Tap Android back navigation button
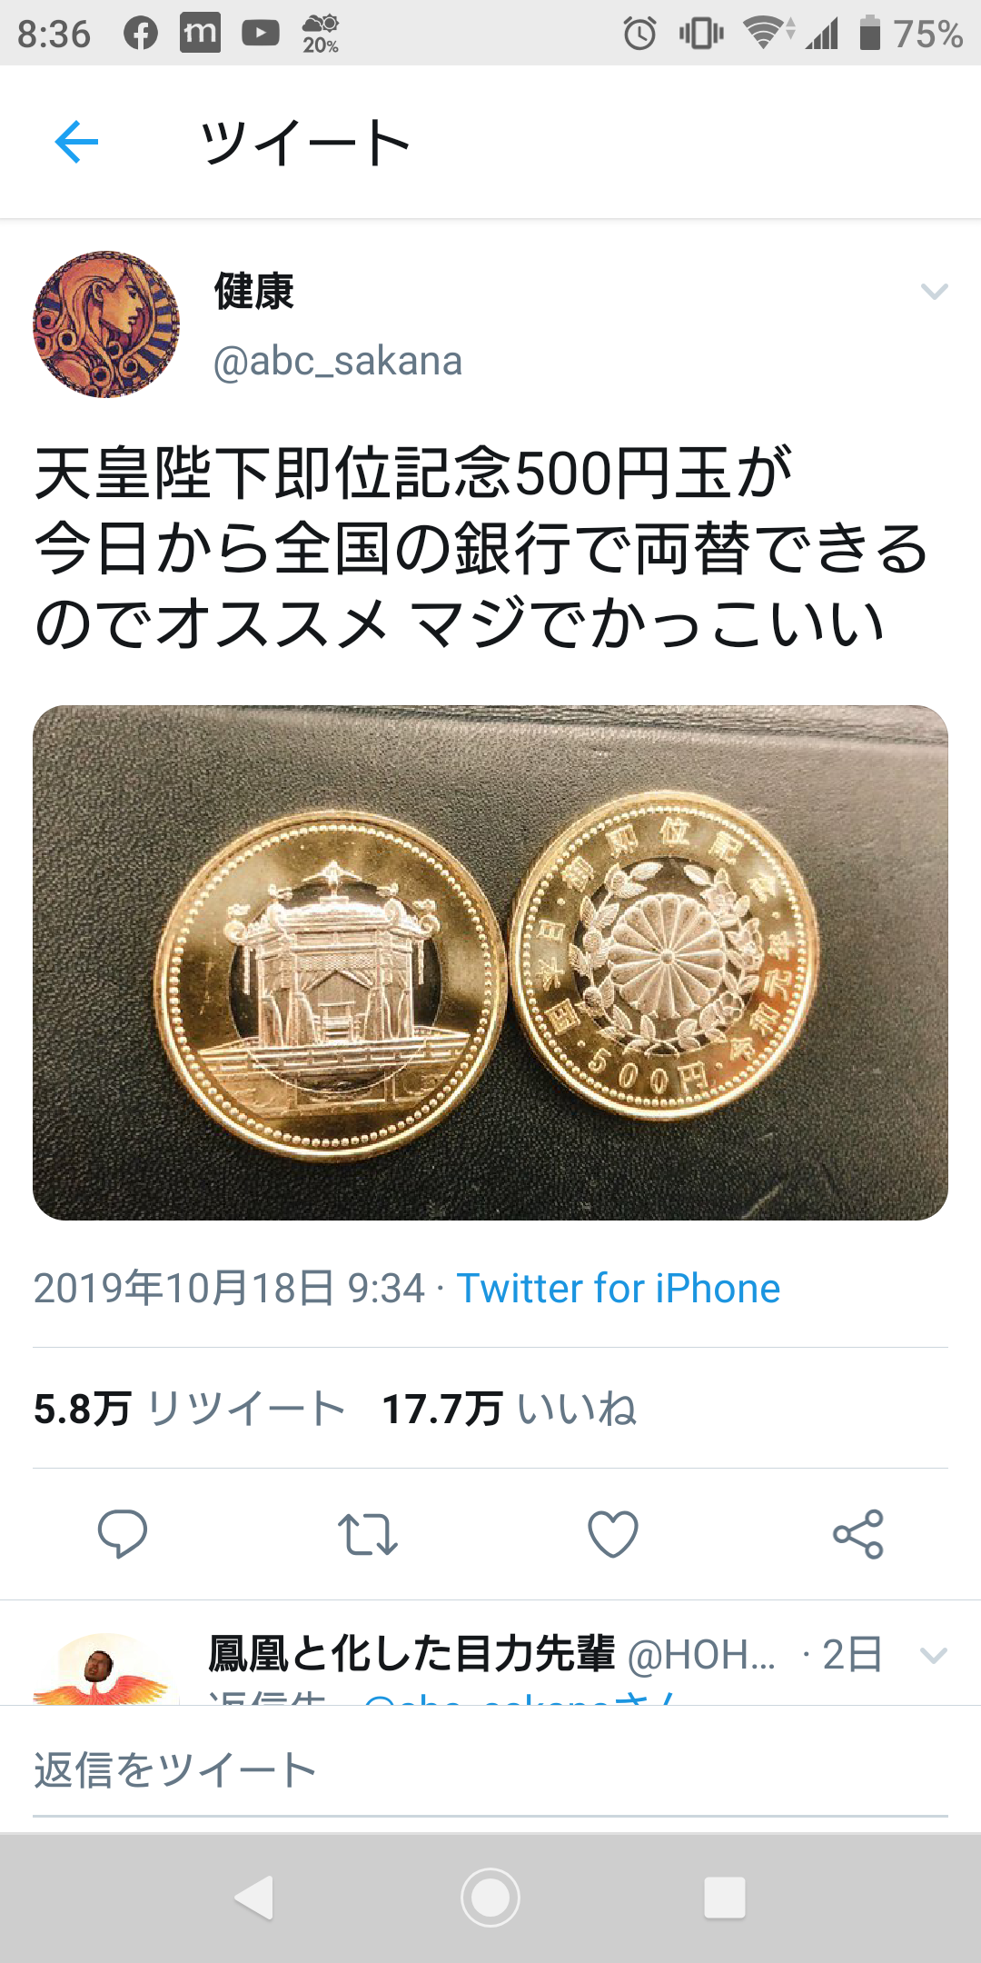 pyautogui.click(x=255, y=1898)
